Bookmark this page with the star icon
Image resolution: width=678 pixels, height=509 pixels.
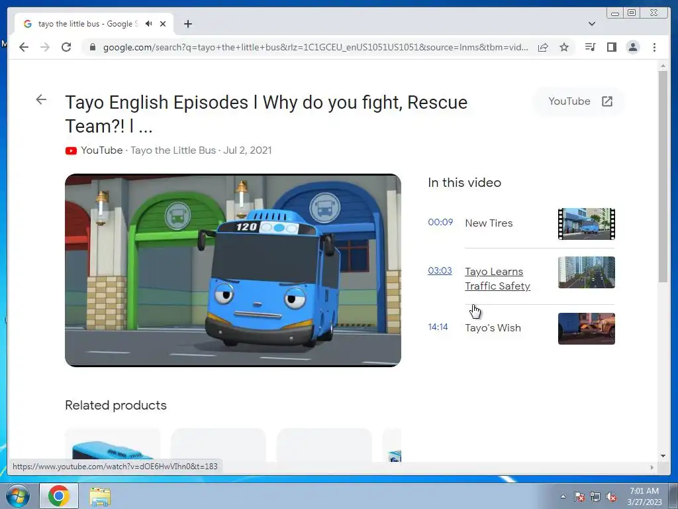[564, 47]
